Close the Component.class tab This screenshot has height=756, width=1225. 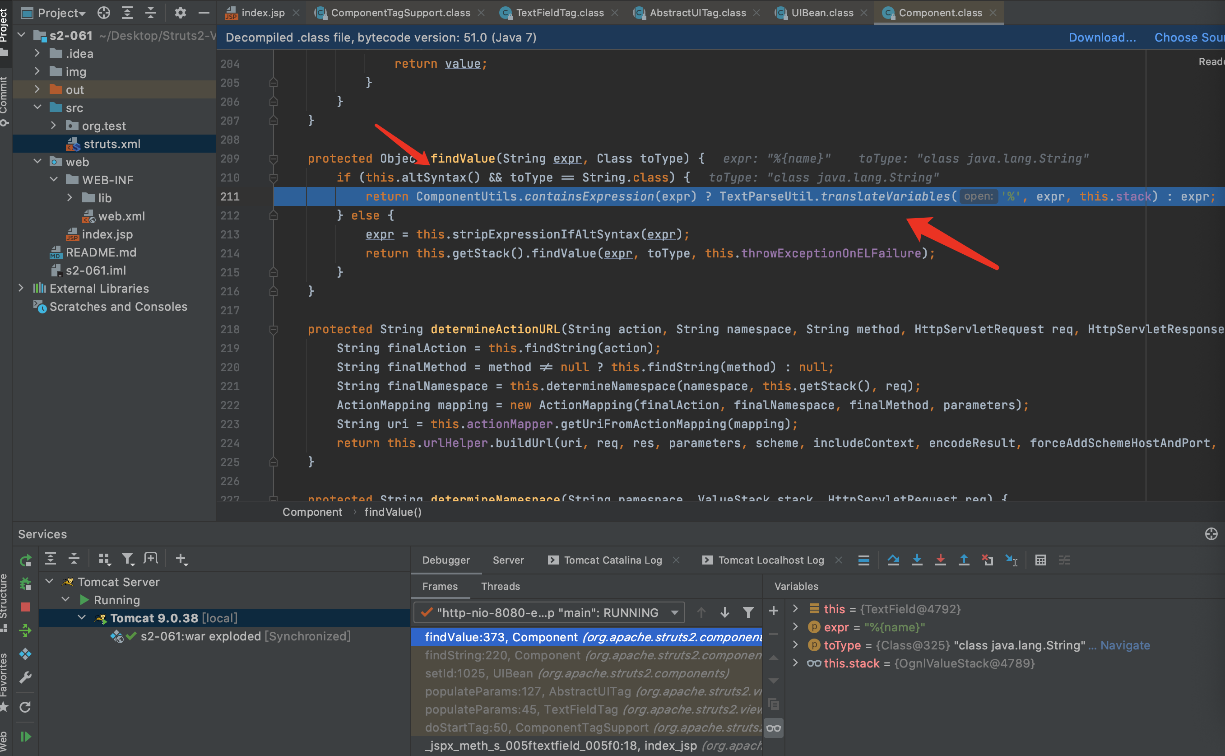tap(993, 13)
